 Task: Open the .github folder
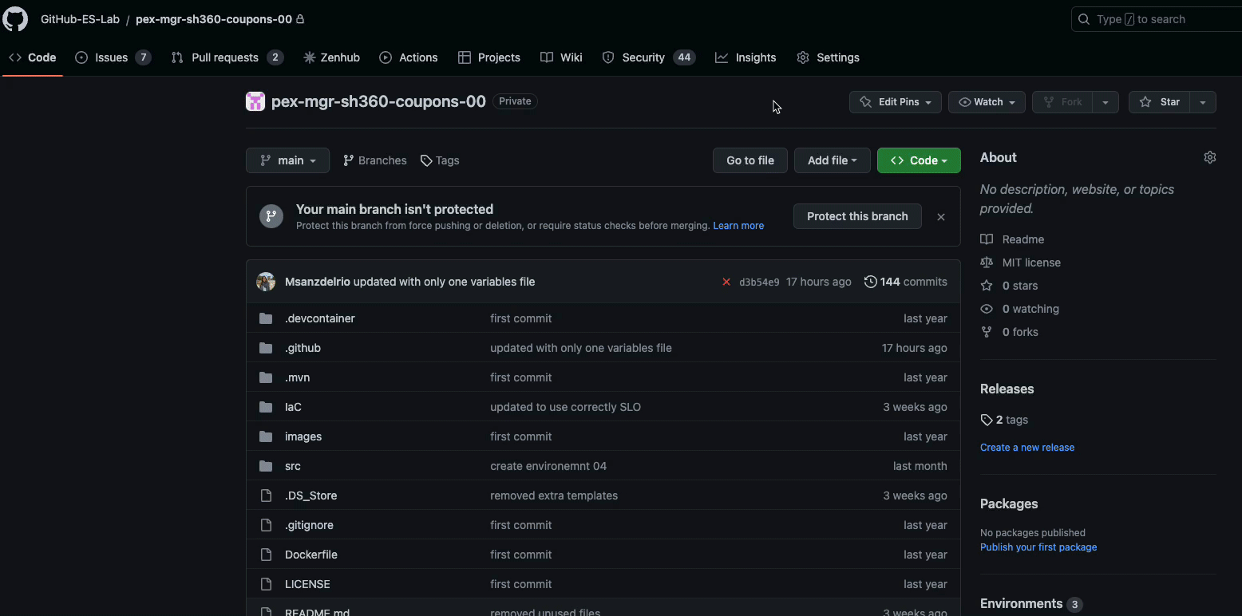(303, 348)
